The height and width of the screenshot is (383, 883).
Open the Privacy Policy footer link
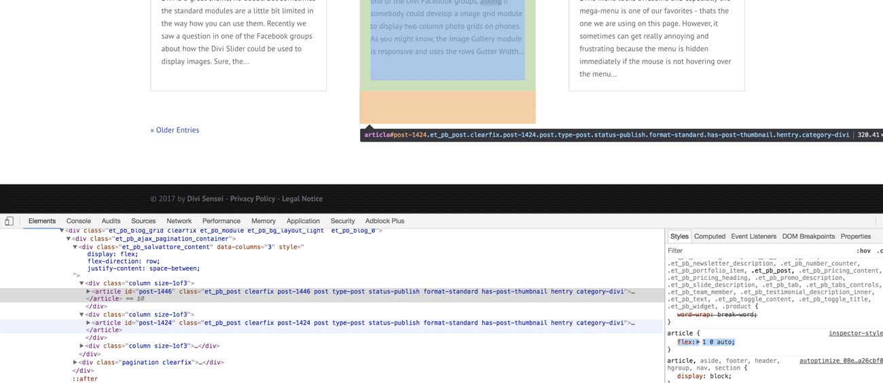click(252, 199)
